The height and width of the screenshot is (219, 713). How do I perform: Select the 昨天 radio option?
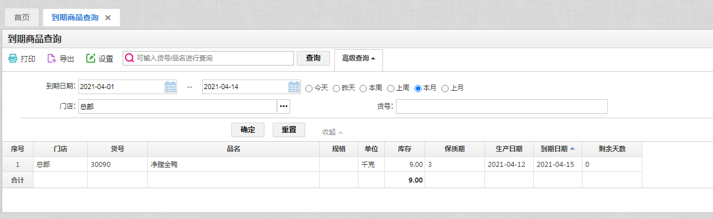click(x=336, y=88)
